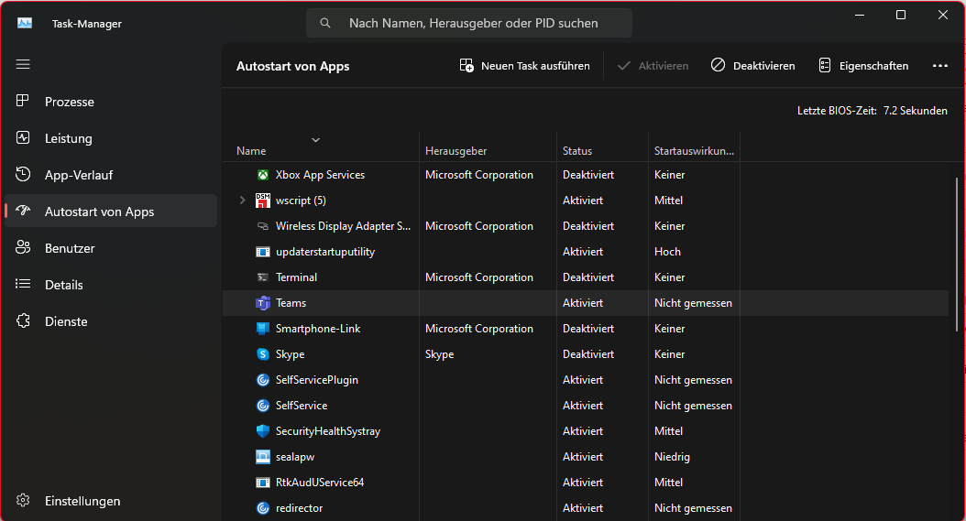Go to the Dienste section

[x=66, y=321]
